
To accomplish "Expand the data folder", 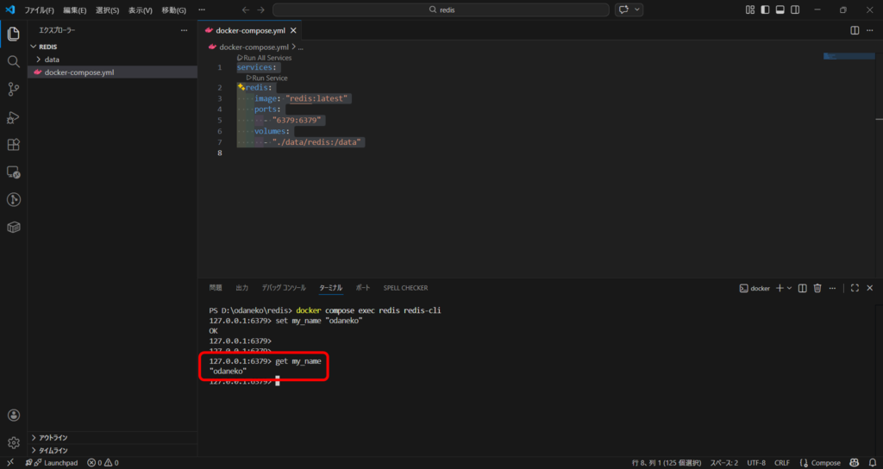I will point(52,59).
